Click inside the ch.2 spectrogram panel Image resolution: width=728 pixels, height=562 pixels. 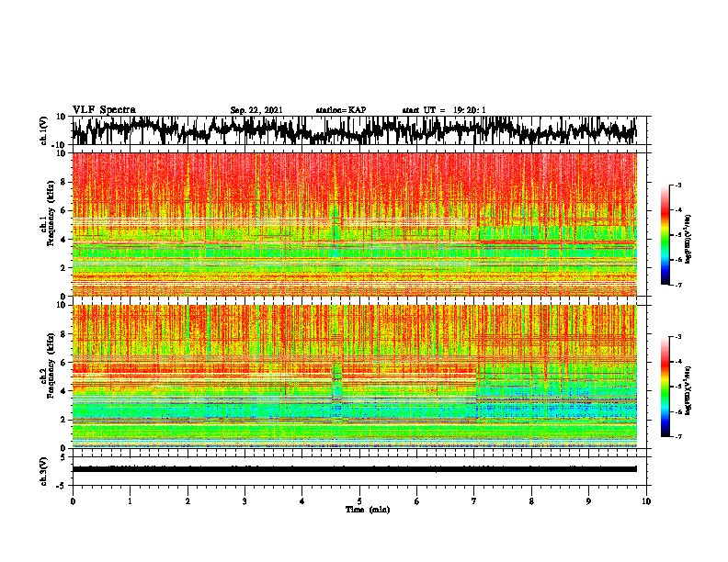354,377
